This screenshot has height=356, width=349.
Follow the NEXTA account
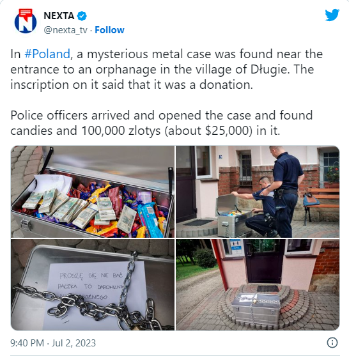coord(109,30)
